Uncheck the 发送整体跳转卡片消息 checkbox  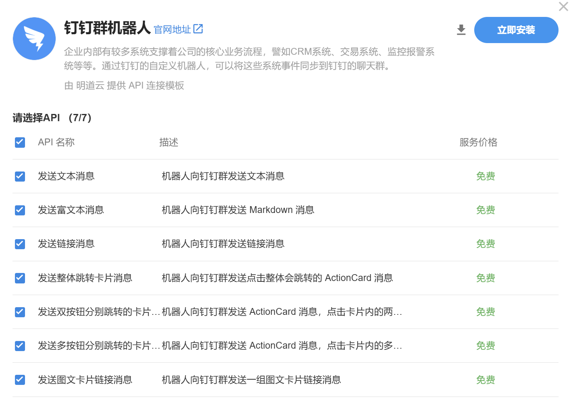pos(20,278)
